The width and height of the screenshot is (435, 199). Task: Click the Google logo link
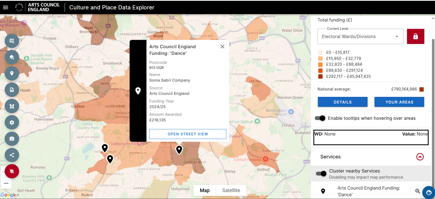click(x=8, y=195)
